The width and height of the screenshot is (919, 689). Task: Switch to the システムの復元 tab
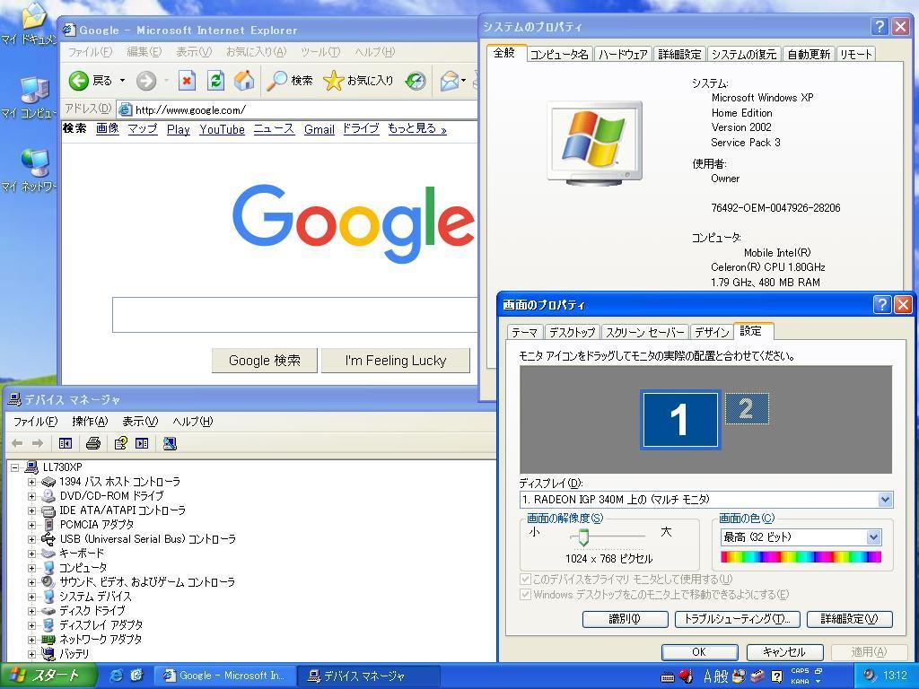(x=744, y=55)
